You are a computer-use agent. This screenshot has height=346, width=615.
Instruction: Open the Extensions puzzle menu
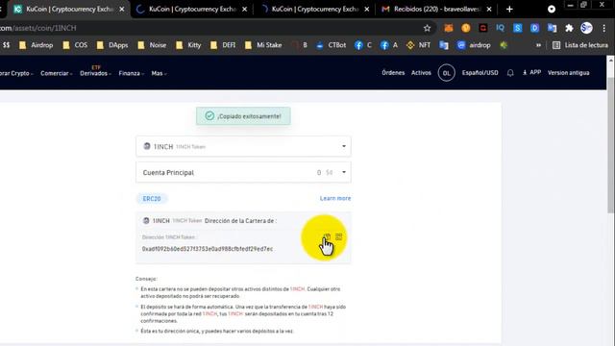coord(569,28)
